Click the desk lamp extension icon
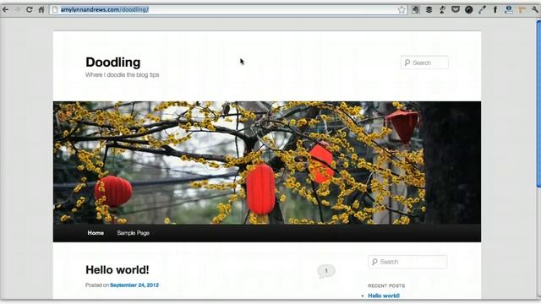541x304 pixels. coord(442,9)
